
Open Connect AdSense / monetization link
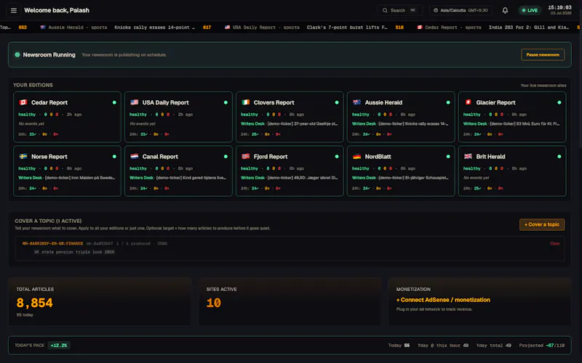443,300
